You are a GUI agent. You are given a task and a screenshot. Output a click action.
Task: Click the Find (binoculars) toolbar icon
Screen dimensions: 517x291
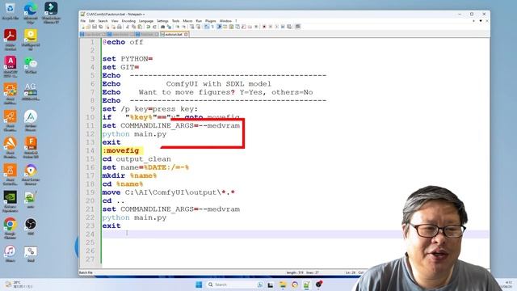(x=163, y=27)
